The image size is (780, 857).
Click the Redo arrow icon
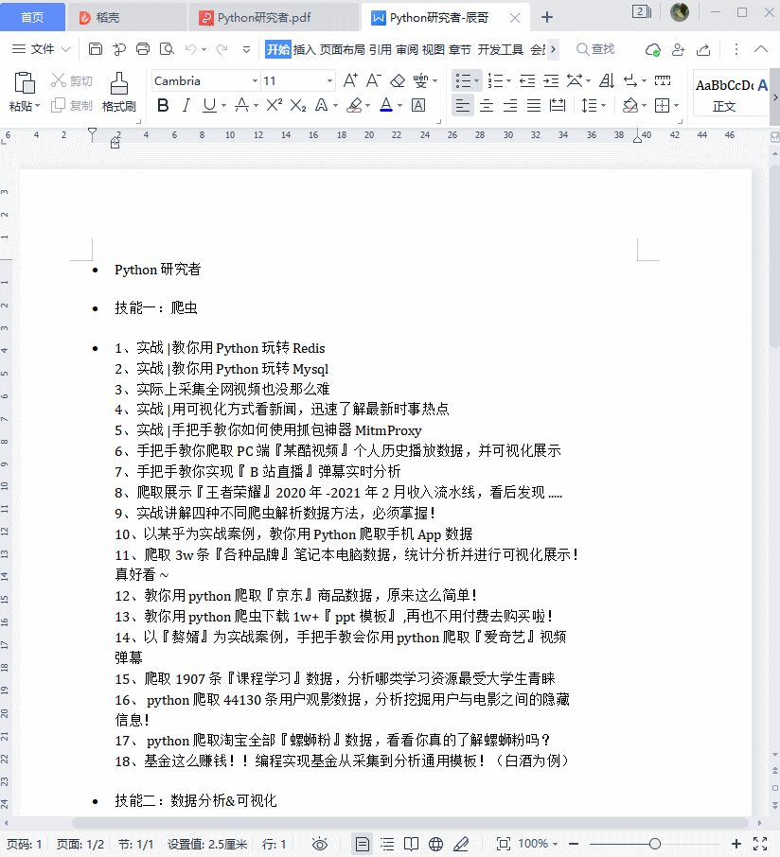click(222, 49)
